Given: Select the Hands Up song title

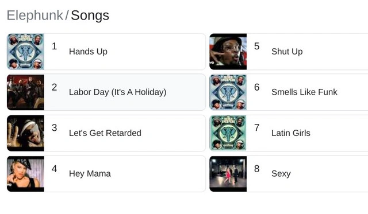Looking at the screenshot, I should tap(88, 52).
